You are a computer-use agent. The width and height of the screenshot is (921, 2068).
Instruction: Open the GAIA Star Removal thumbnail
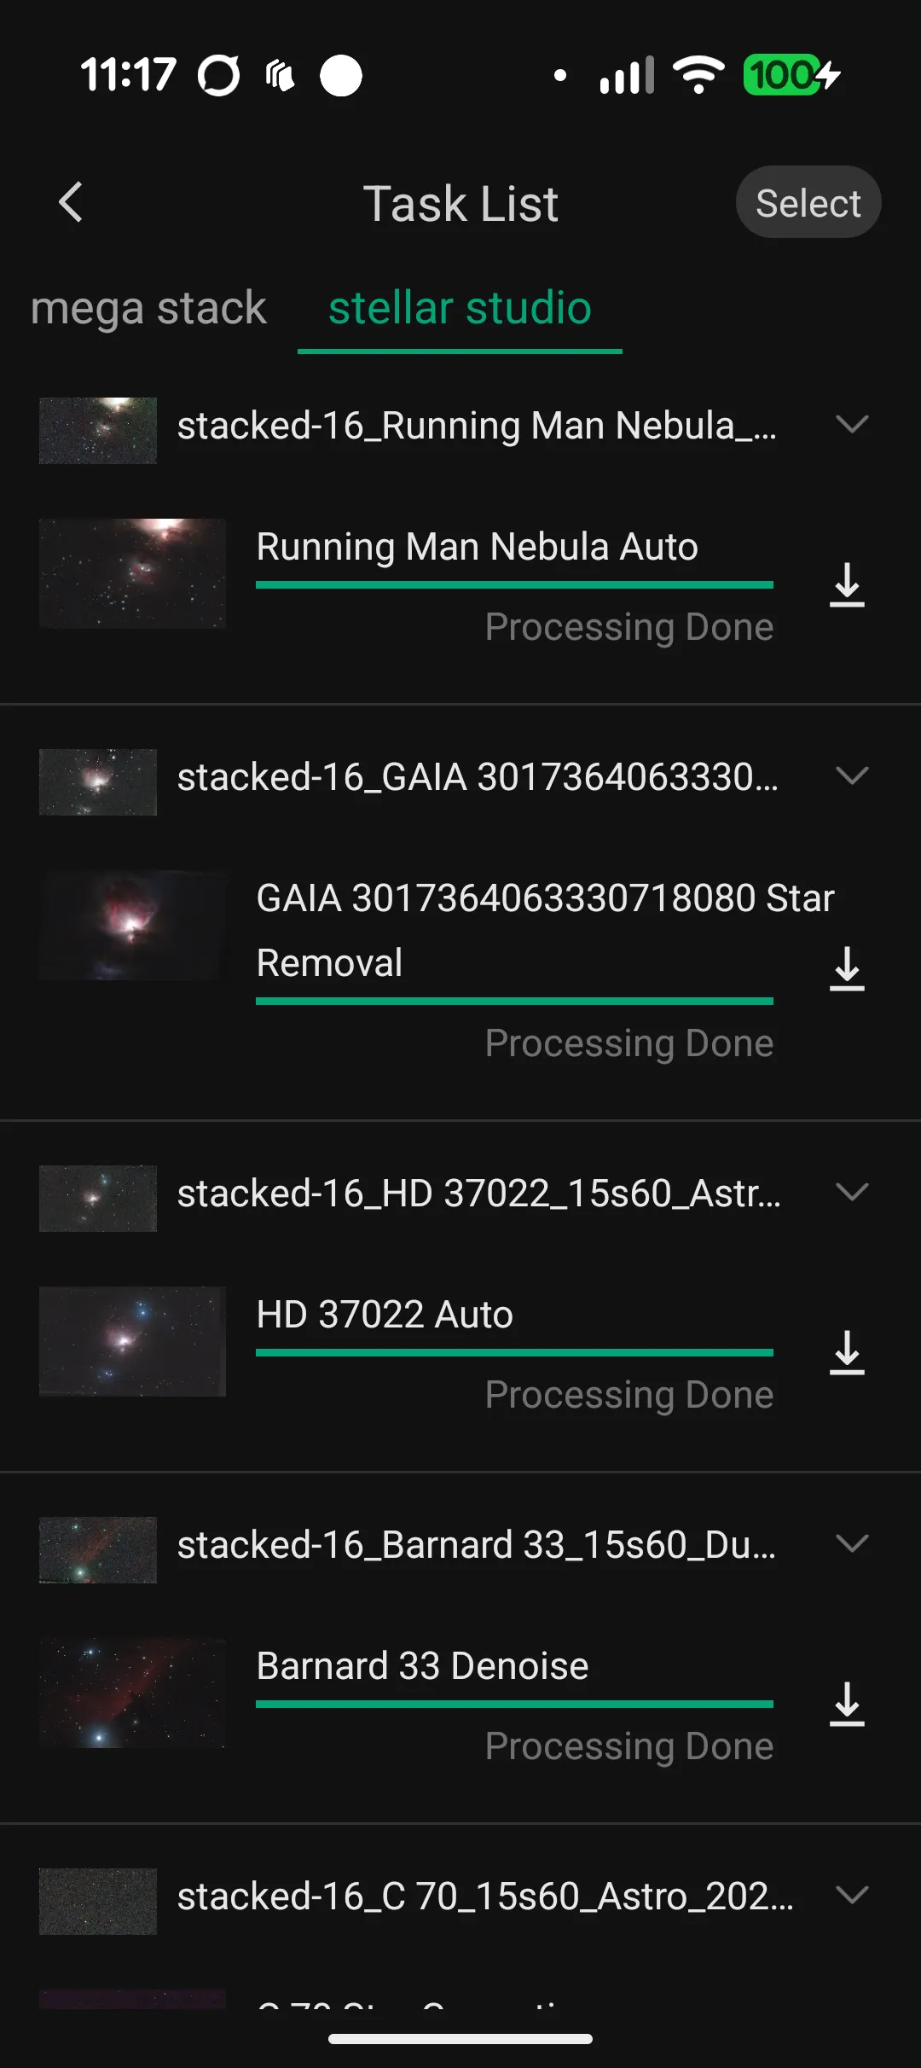tap(133, 925)
